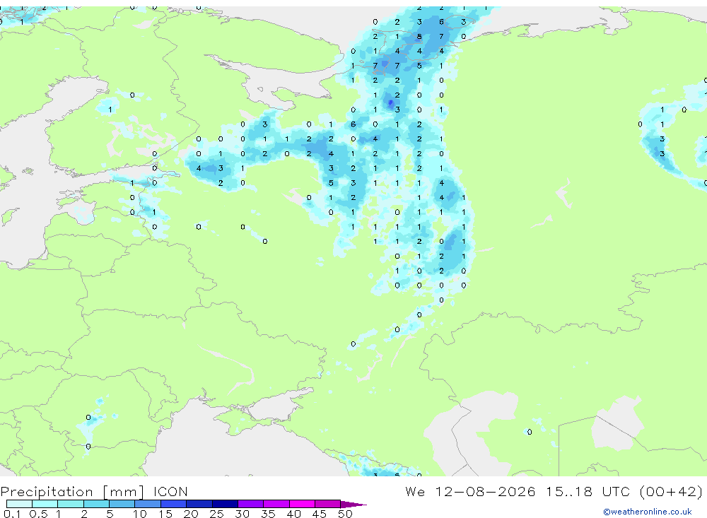Click the 'Precipitation [mm] ICON' title text
This screenshot has width=707, height=518.
(x=94, y=492)
